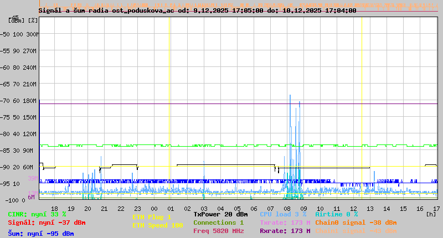Click the 'TxPower 20 dBm' legend label

220,214
